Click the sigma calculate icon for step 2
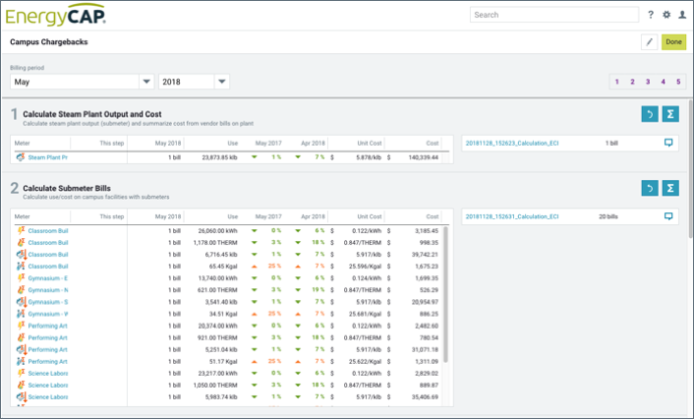Viewport: 694px width, 419px height. click(x=670, y=188)
